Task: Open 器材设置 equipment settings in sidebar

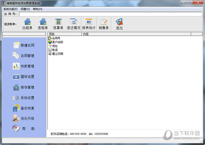Action: pos(23,77)
